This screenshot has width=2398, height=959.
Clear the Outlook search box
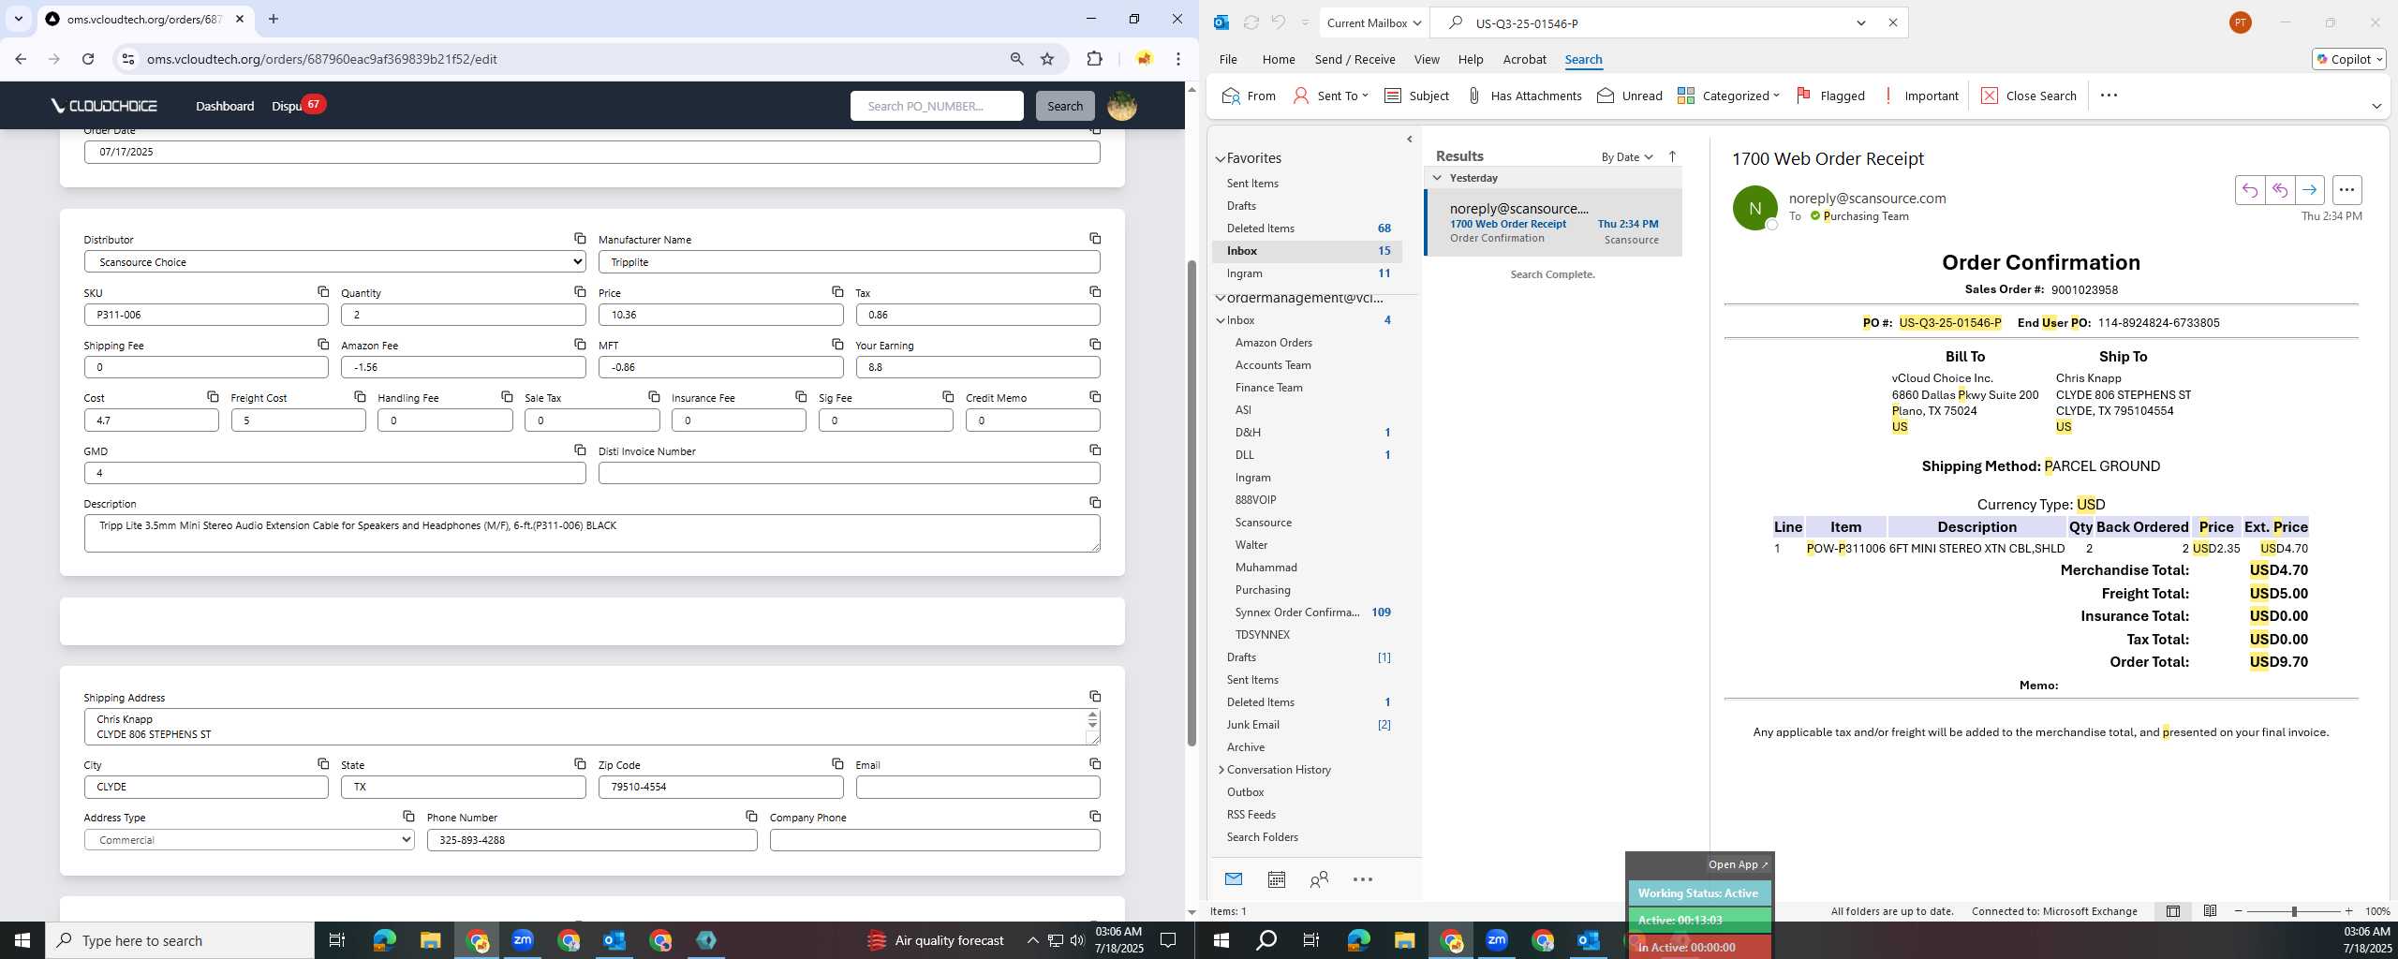[1892, 23]
